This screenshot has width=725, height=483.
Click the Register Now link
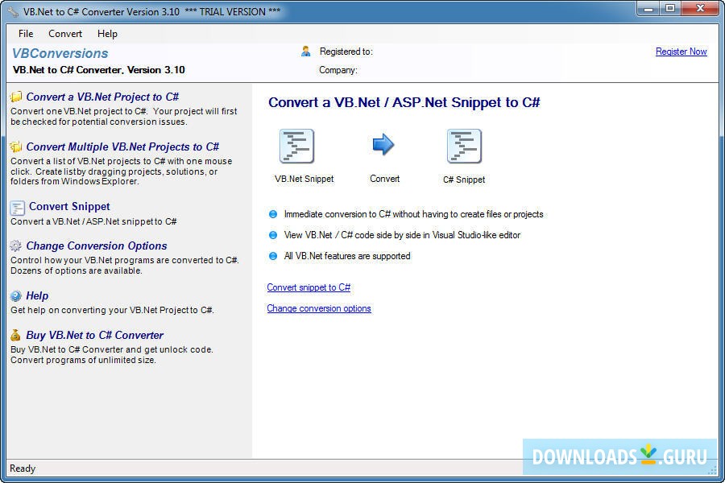(x=681, y=52)
